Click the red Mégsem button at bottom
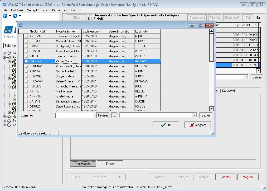This screenshot has width=267, height=191. coord(248,177)
